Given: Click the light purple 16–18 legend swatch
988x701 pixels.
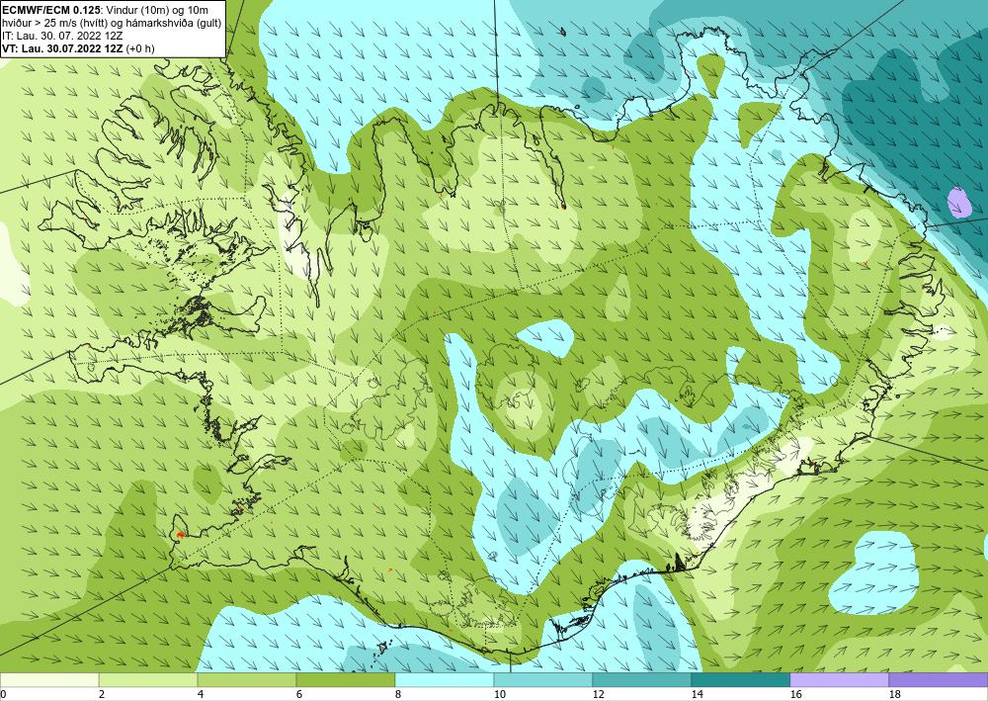Looking at the screenshot, I should (839, 679).
